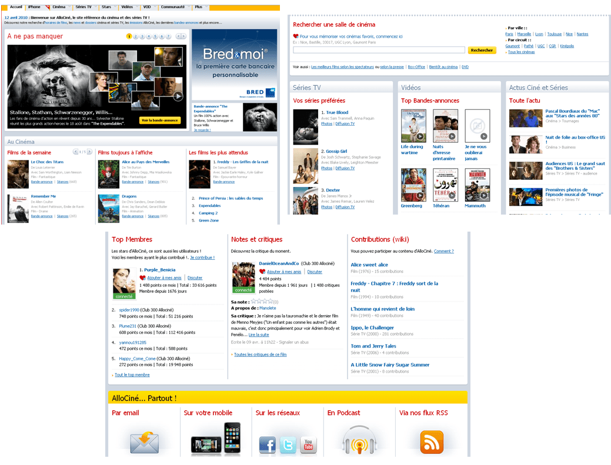Play the Expendables featured video
The height and width of the screenshot is (465, 611).
click(x=178, y=96)
